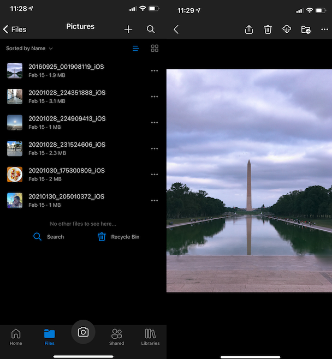Open the Libraries tab
332x359 pixels.
coord(150,337)
